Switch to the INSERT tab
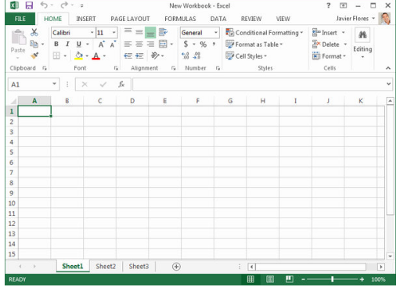 86,19
